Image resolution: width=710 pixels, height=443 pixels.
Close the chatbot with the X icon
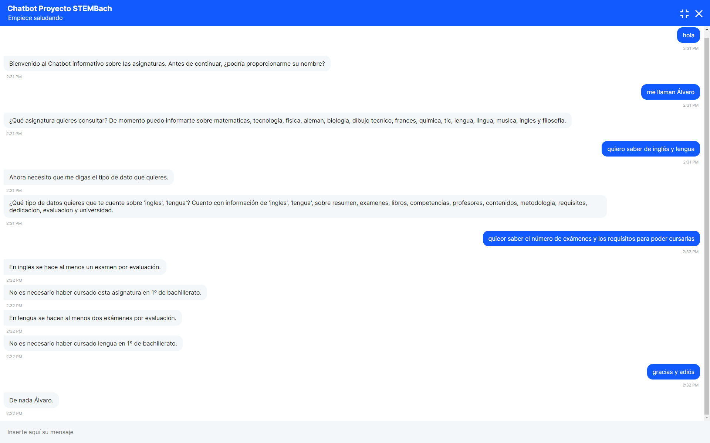click(x=699, y=14)
